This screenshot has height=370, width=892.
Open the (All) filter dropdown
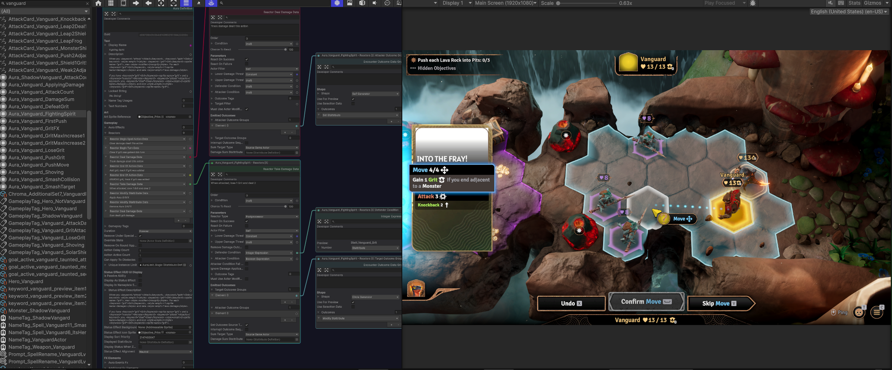click(x=45, y=11)
